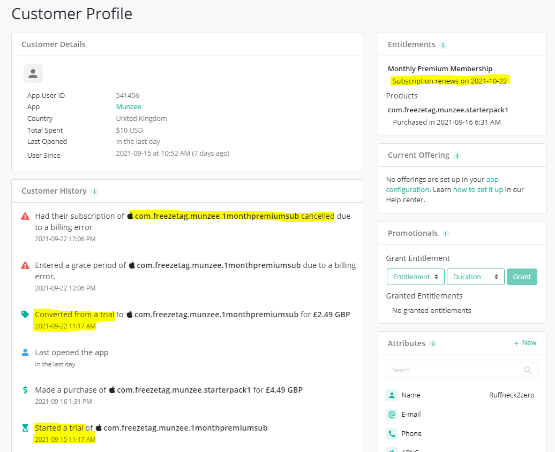Click the E-mail attribute at-sign icon
This screenshot has width=555, height=452.
tap(392, 414)
